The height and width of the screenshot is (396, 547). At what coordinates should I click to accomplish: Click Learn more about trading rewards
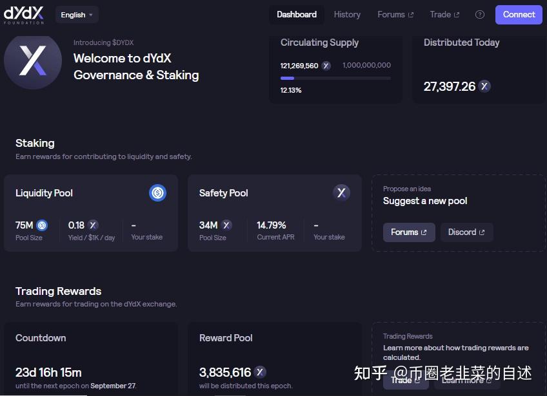[466, 380]
